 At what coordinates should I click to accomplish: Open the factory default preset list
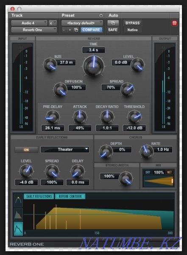[x=82, y=23]
